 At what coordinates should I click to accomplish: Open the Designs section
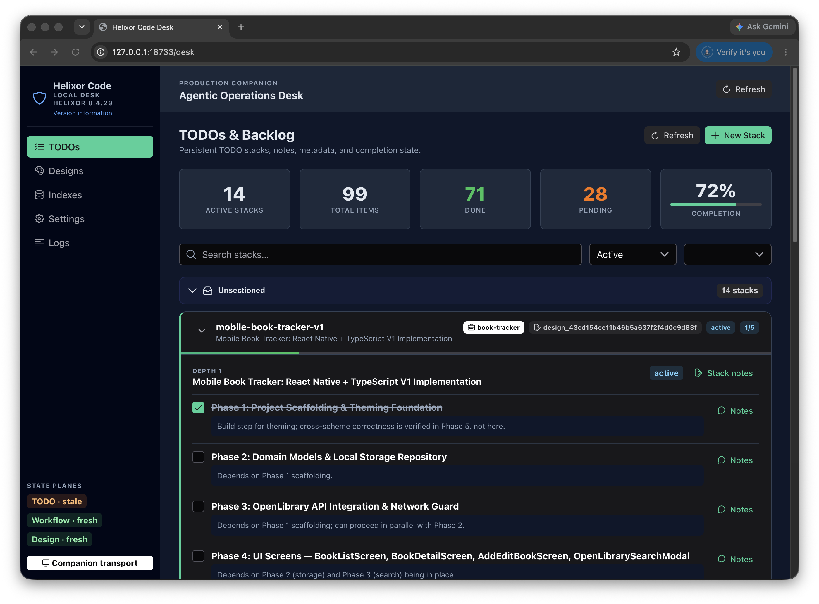[x=90, y=171]
